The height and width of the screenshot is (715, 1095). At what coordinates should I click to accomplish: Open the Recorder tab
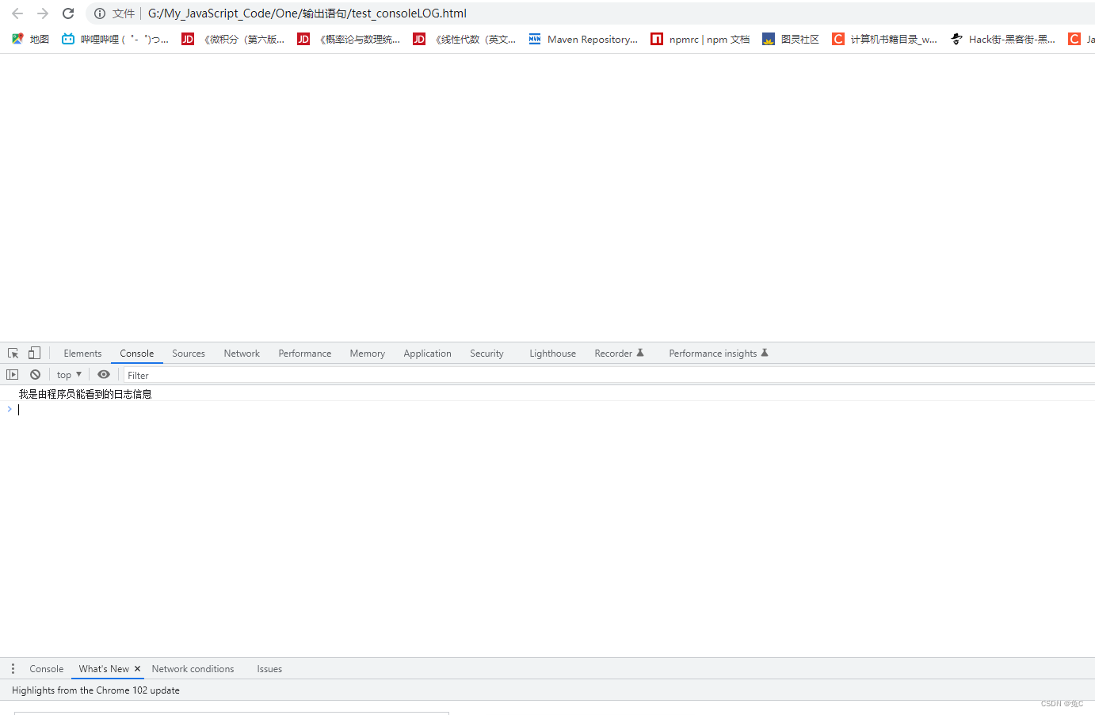point(620,354)
